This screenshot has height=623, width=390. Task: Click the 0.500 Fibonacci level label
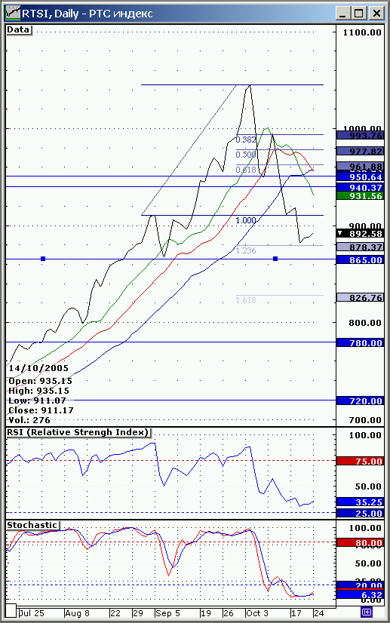coord(246,155)
